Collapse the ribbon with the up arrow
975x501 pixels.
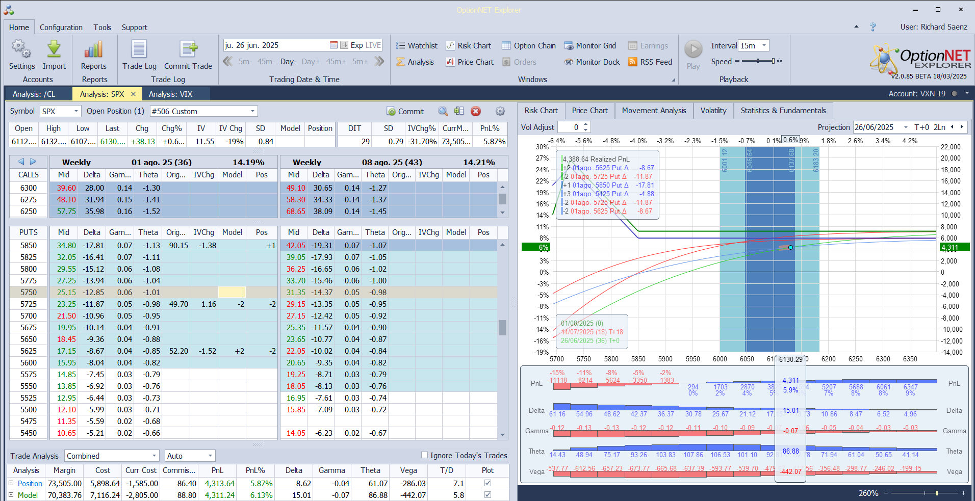pos(856,27)
